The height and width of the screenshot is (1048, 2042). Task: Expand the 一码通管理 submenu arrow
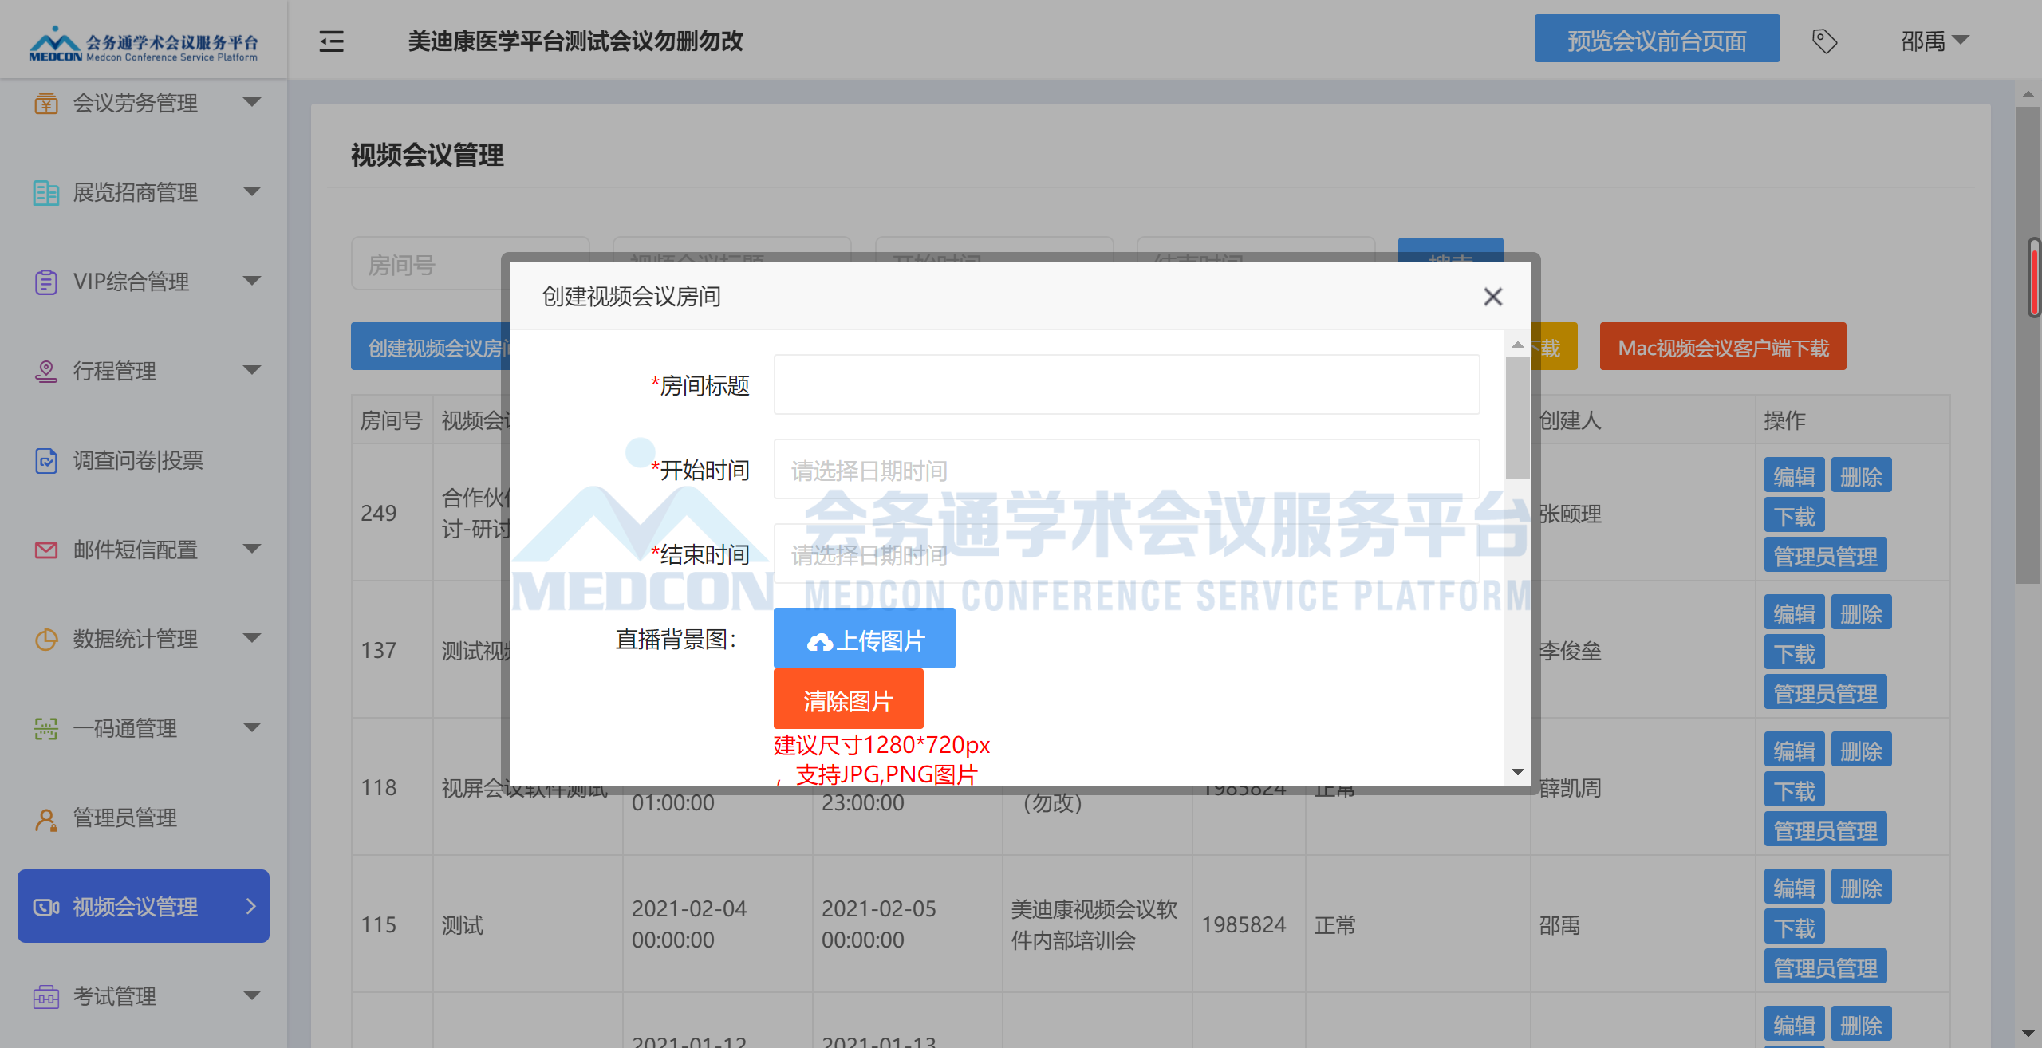(252, 727)
